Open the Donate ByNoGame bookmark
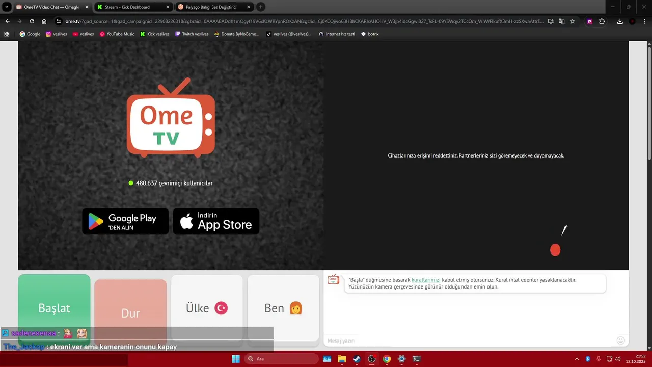 (236, 34)
